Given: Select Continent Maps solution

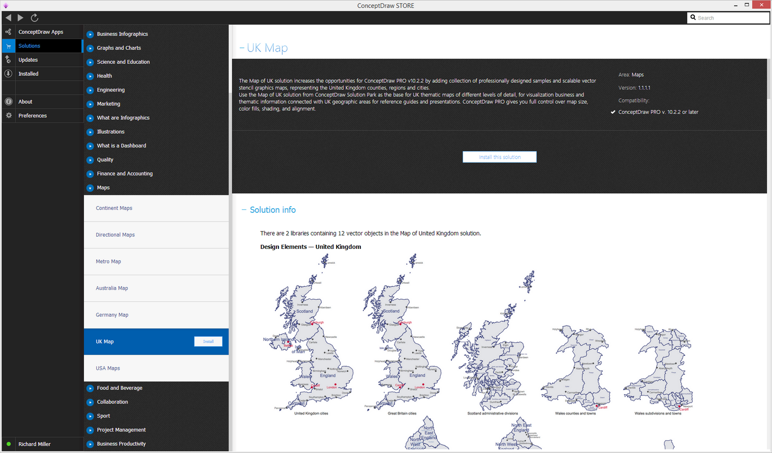Looking at the screenshot, I should pos(156,208).
